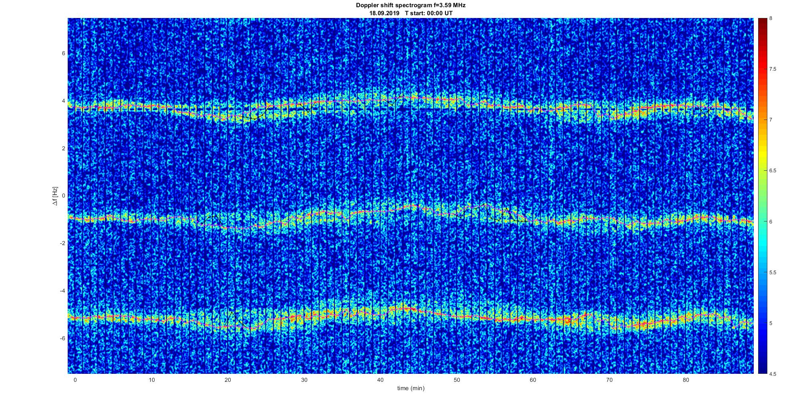This screenshot has height=401, width=801.
Task: Click the middle Doppler trace at 30 minutes
Action: (304, 216)
